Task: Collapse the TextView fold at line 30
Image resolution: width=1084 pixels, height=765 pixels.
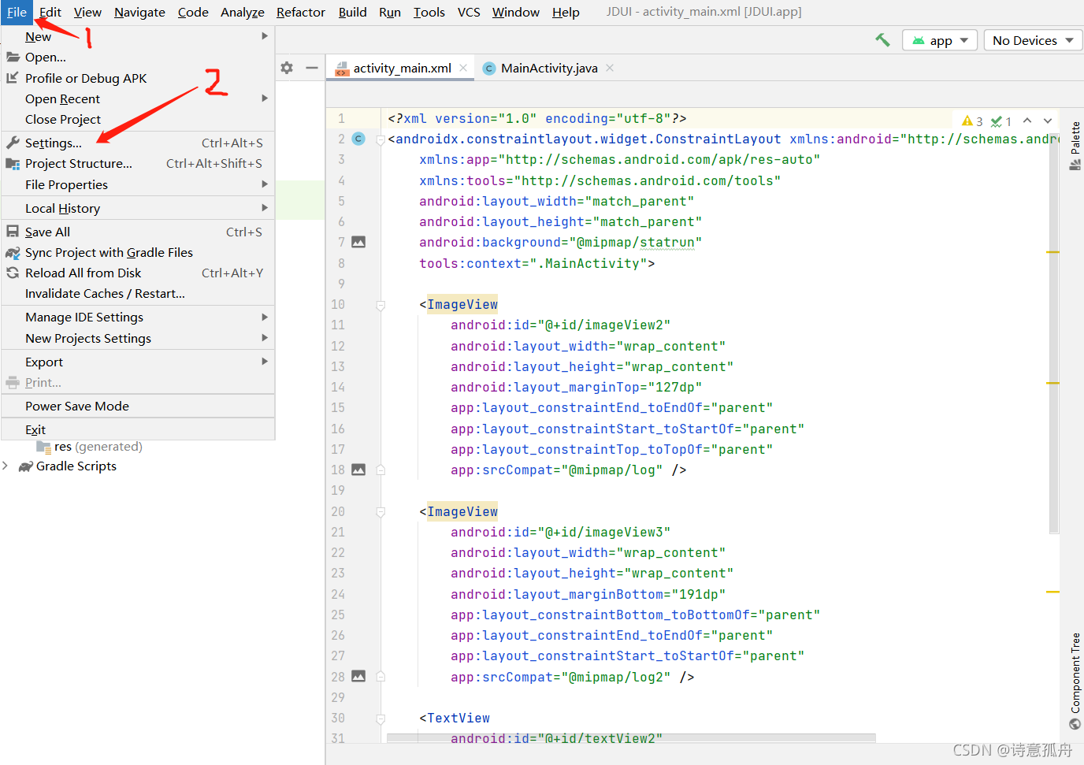Action: (x=381, y=719)
